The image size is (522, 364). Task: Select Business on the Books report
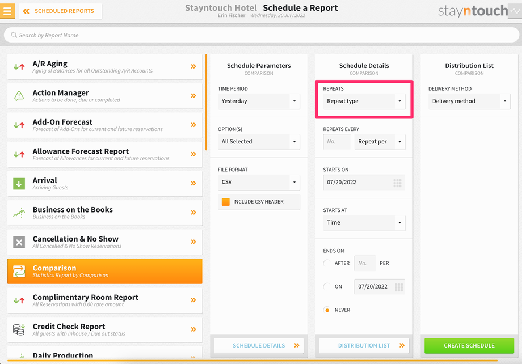click(x=104, y=213)
